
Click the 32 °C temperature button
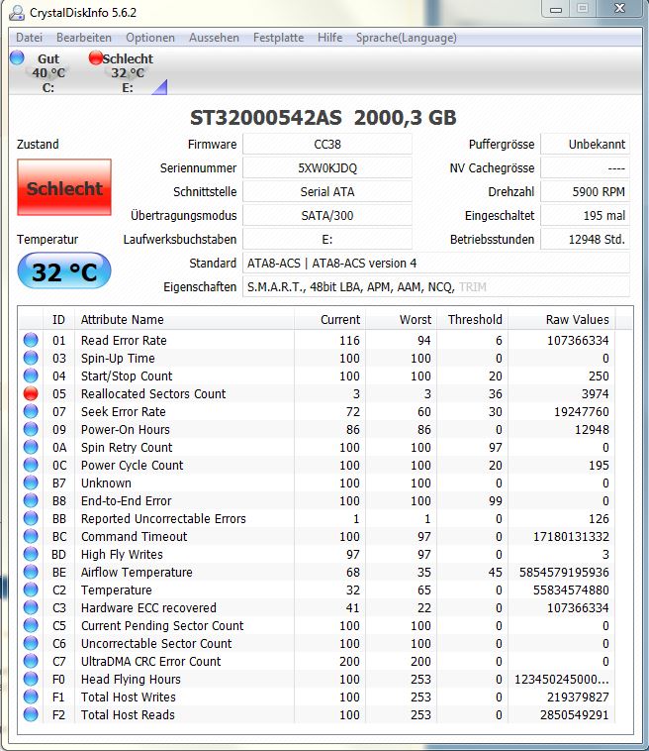[x=64, y=270]
